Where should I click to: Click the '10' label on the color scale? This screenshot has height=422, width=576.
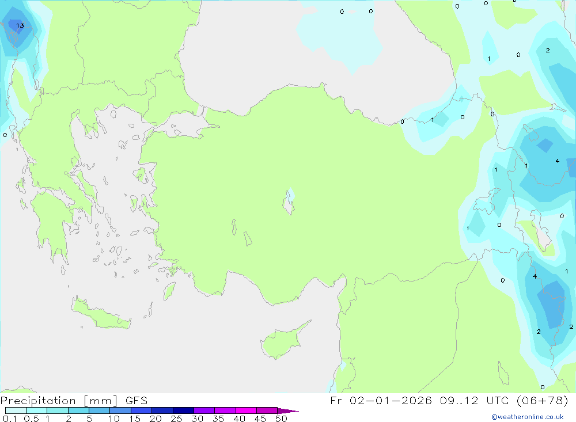tap(114, 419)
